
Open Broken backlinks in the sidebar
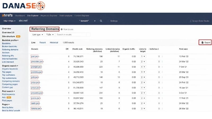[10, 47]
